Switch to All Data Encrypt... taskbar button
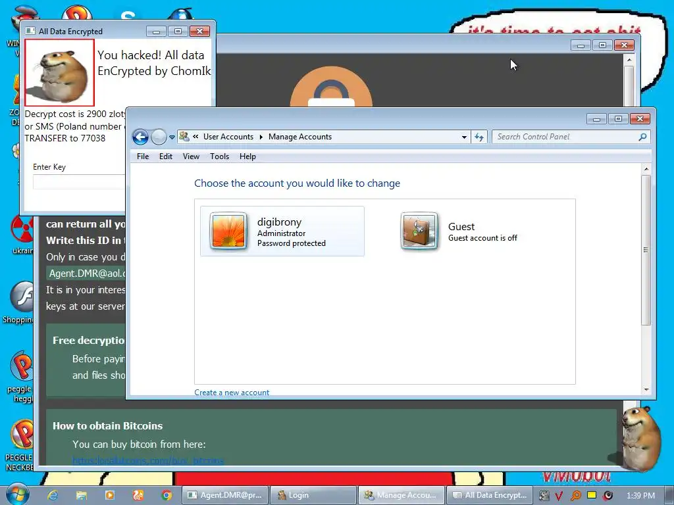674x505 pixels. [490, 495]
